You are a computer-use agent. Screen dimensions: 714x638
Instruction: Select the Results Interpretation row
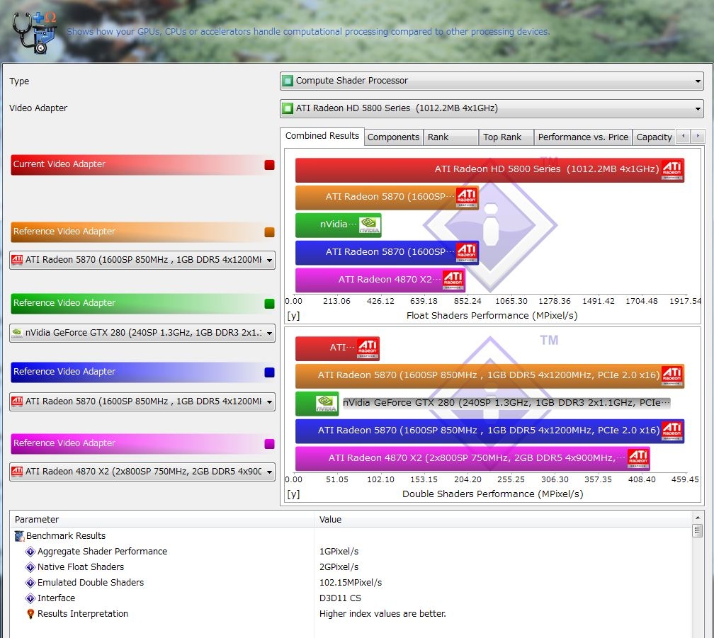pos(351,614)
